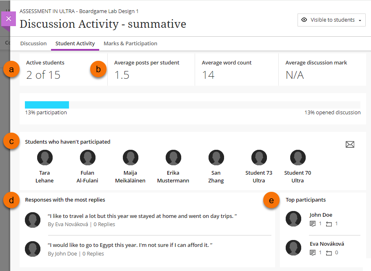This screenshot has width=371, height=271.
Task: Click Student 73 Ultra's avatar
Action: [259, 158]
